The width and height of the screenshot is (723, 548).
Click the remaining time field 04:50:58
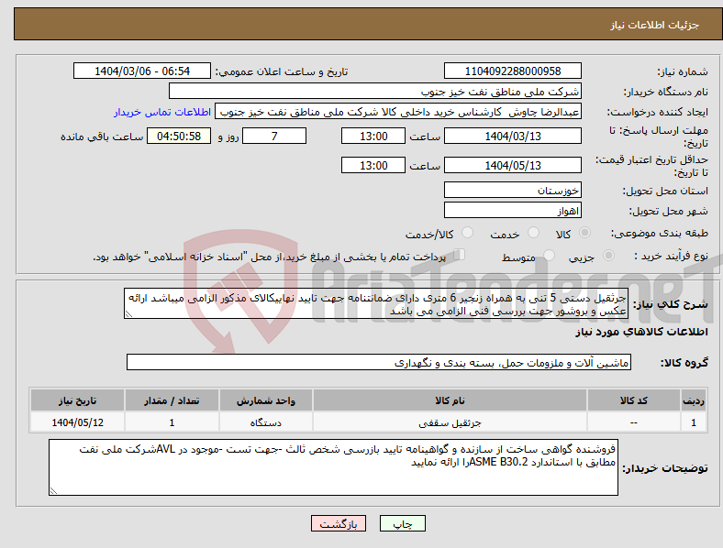[179, 136]
